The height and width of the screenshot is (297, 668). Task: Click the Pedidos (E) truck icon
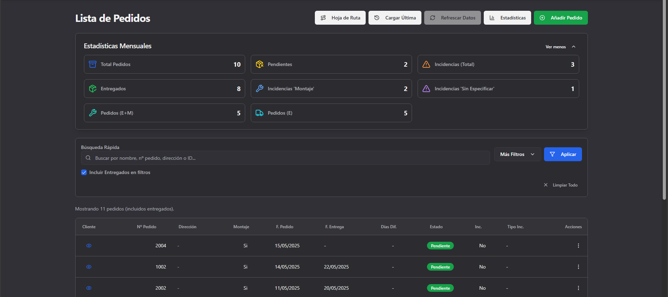[x=259, y=113]
